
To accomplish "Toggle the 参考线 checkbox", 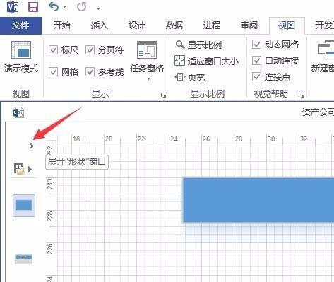I will point(90,71).
